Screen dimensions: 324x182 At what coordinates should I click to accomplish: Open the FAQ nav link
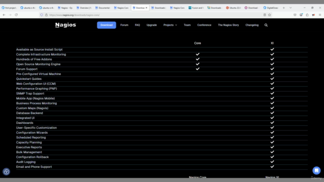coord(137,25)
